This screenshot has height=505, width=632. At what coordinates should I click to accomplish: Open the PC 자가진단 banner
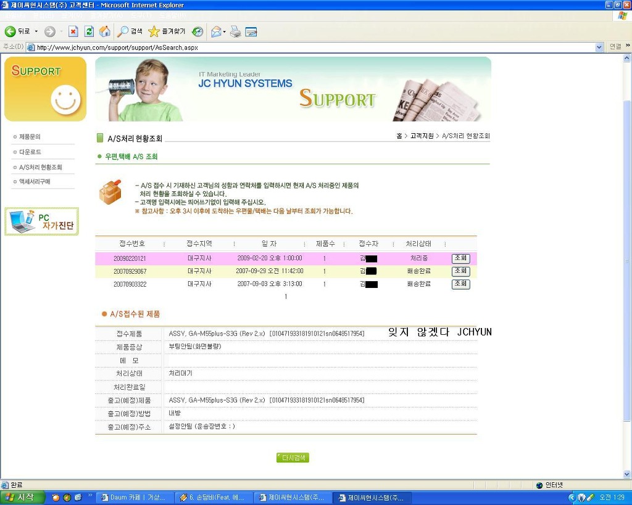coord(42,221)
